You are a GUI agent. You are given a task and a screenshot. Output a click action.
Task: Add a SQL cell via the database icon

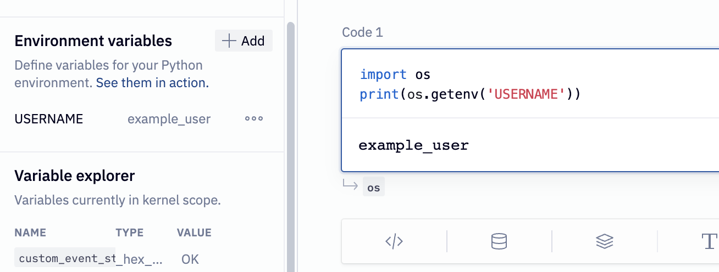tap(499, 241)
